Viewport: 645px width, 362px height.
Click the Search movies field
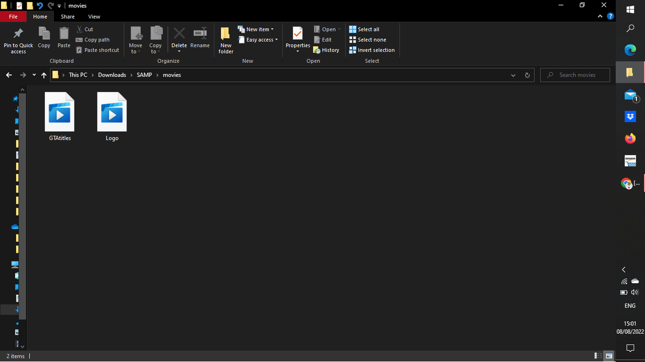click(575, 75)
